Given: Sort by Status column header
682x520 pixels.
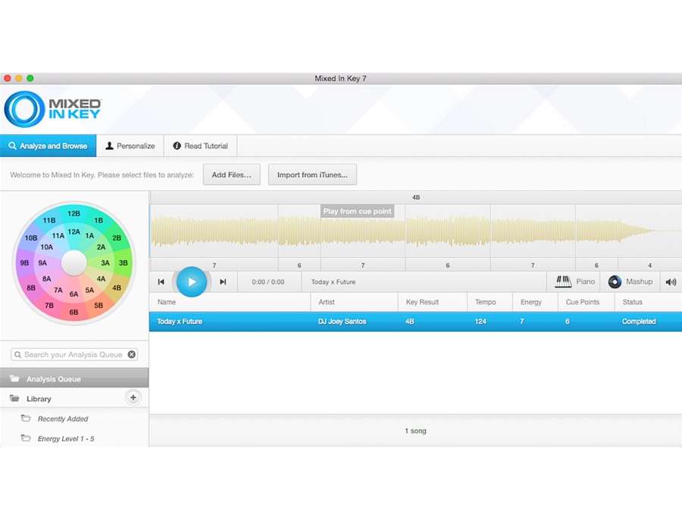Looking at the screenshot, I should (x=648, y=302).
